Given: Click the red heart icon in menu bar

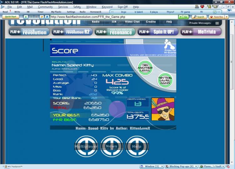Looking at the screenshot, I should point(202,7).
